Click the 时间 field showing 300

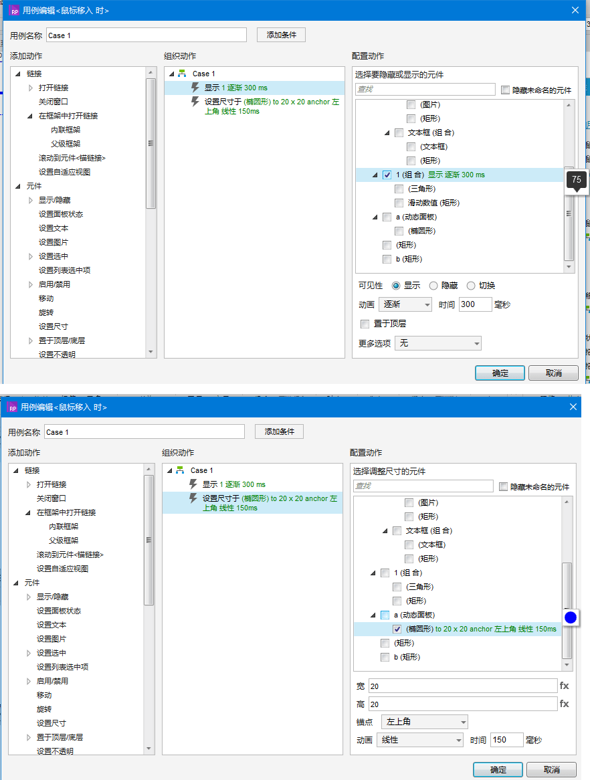coord(475,304)
